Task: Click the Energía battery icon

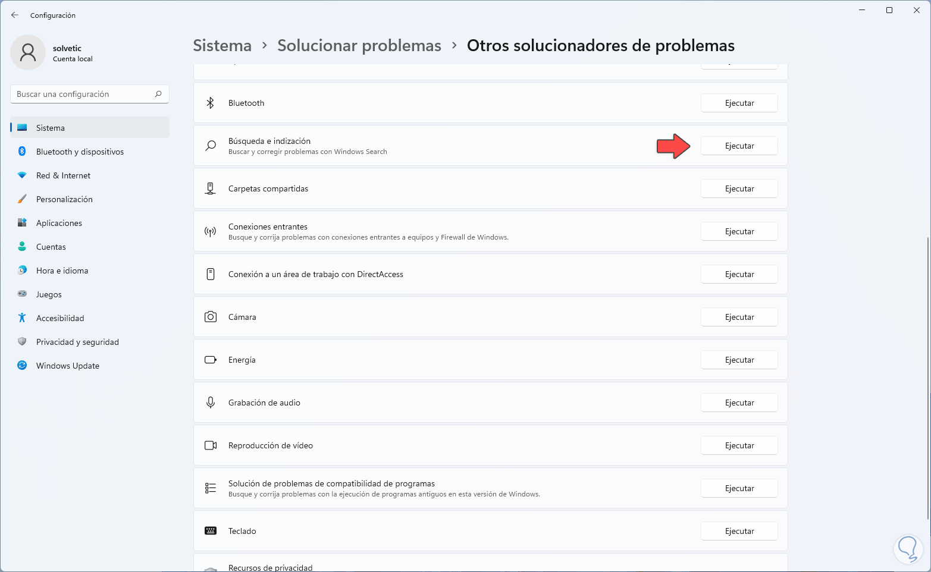Action: (211, 360)
